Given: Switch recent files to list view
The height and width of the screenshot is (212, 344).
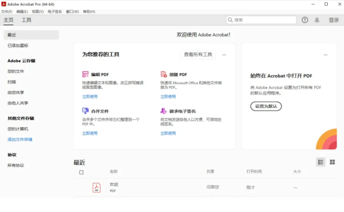Looking at the screenshot, I should point(320,162).
